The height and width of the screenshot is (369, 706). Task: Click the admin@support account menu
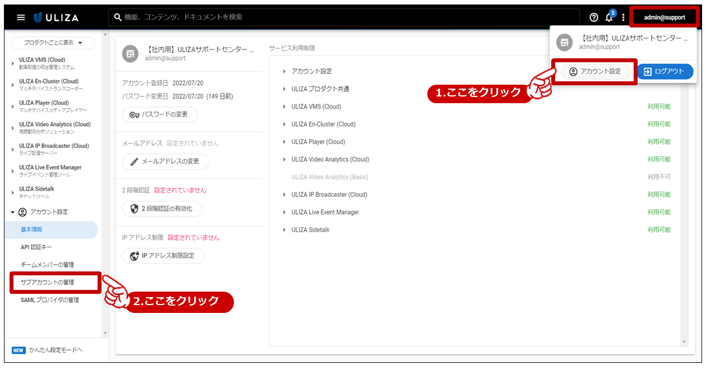pos(664,17)
